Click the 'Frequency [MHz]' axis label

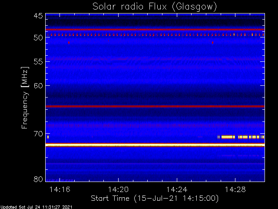pos(25,98)
